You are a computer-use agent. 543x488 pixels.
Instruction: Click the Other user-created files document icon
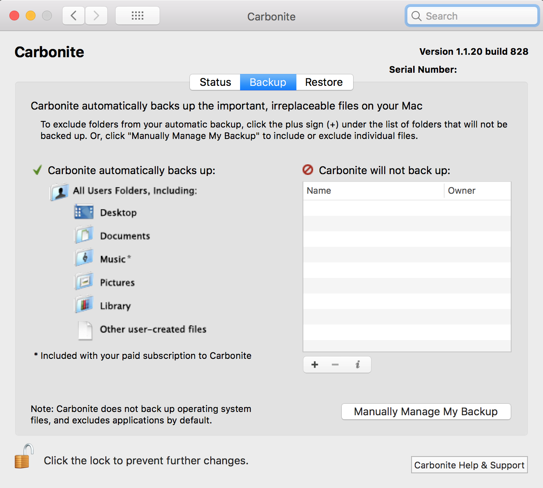(85, 329)
